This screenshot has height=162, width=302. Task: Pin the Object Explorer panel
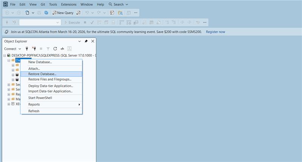[86, 41]
